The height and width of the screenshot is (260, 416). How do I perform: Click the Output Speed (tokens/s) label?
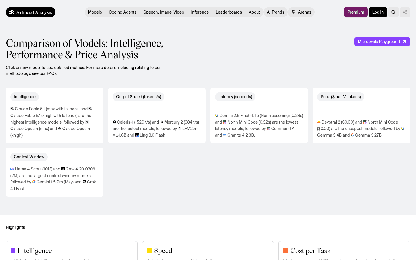139,97
